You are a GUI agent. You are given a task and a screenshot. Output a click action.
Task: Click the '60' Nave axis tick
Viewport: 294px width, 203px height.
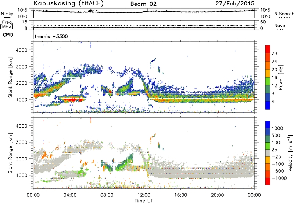coord(263,22)
